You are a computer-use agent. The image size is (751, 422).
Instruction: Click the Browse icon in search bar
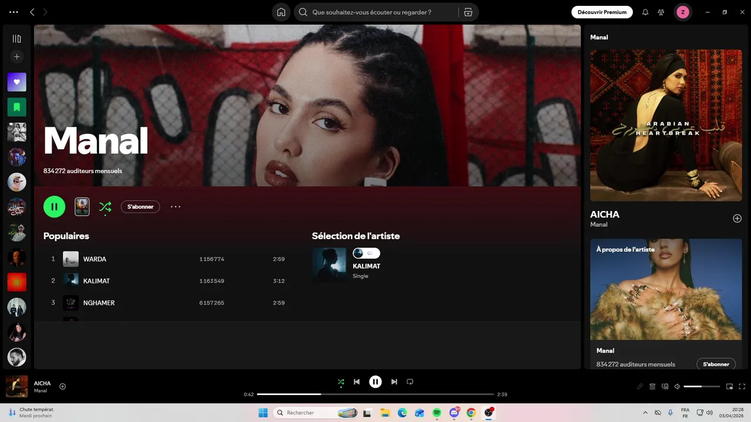468,12
